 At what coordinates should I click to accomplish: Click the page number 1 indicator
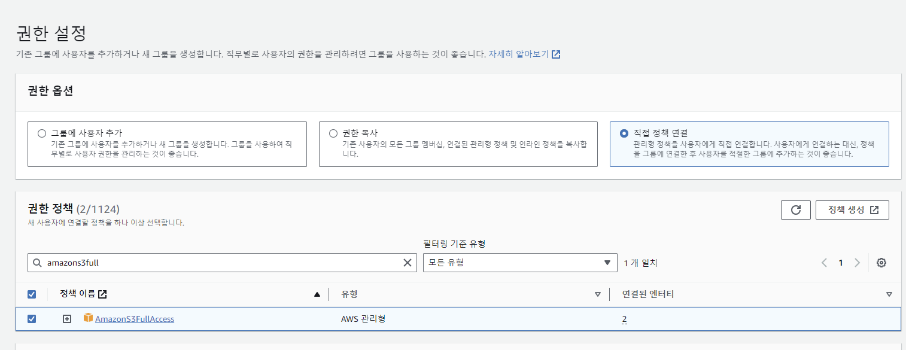click(x=840, y=263)
